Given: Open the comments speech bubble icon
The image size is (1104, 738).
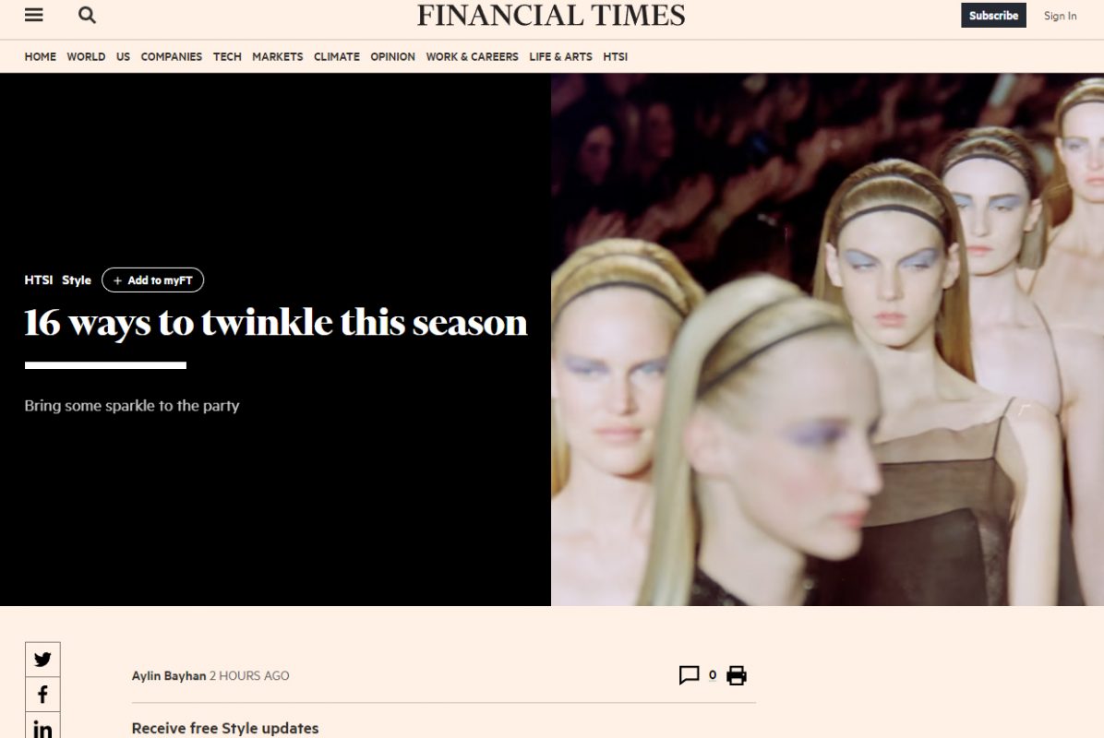Looking at the screenshot, I should (689, 675).
